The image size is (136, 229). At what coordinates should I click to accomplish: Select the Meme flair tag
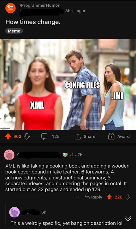pos(14,31)
